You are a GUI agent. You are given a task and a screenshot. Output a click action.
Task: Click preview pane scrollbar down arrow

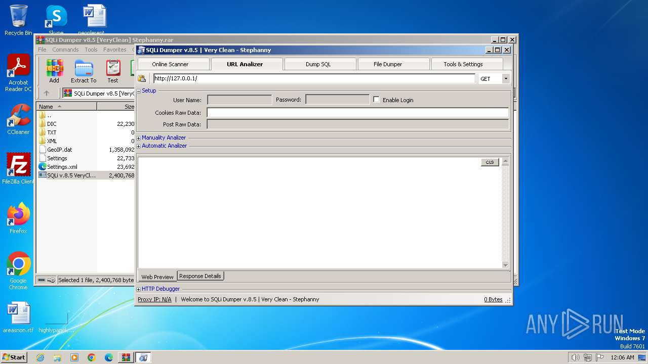click(505, 265)
